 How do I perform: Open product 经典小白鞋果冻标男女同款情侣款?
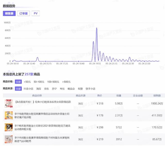pos(43,102)
